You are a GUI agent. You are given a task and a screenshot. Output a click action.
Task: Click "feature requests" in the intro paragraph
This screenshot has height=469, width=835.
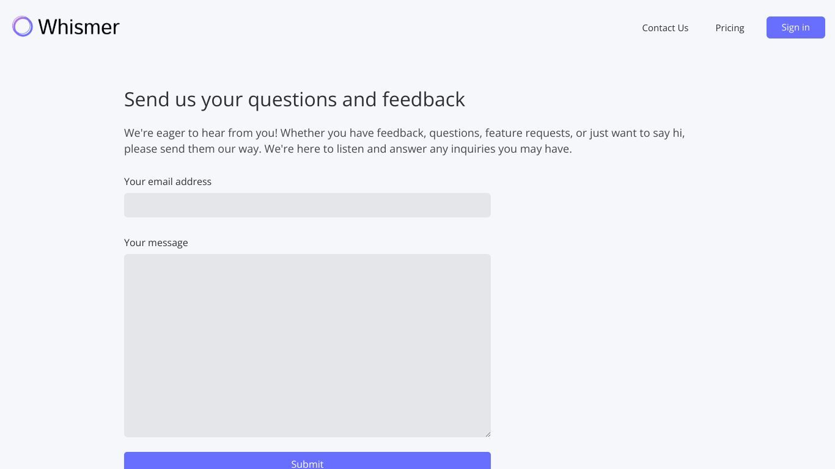tap(528, 133)
